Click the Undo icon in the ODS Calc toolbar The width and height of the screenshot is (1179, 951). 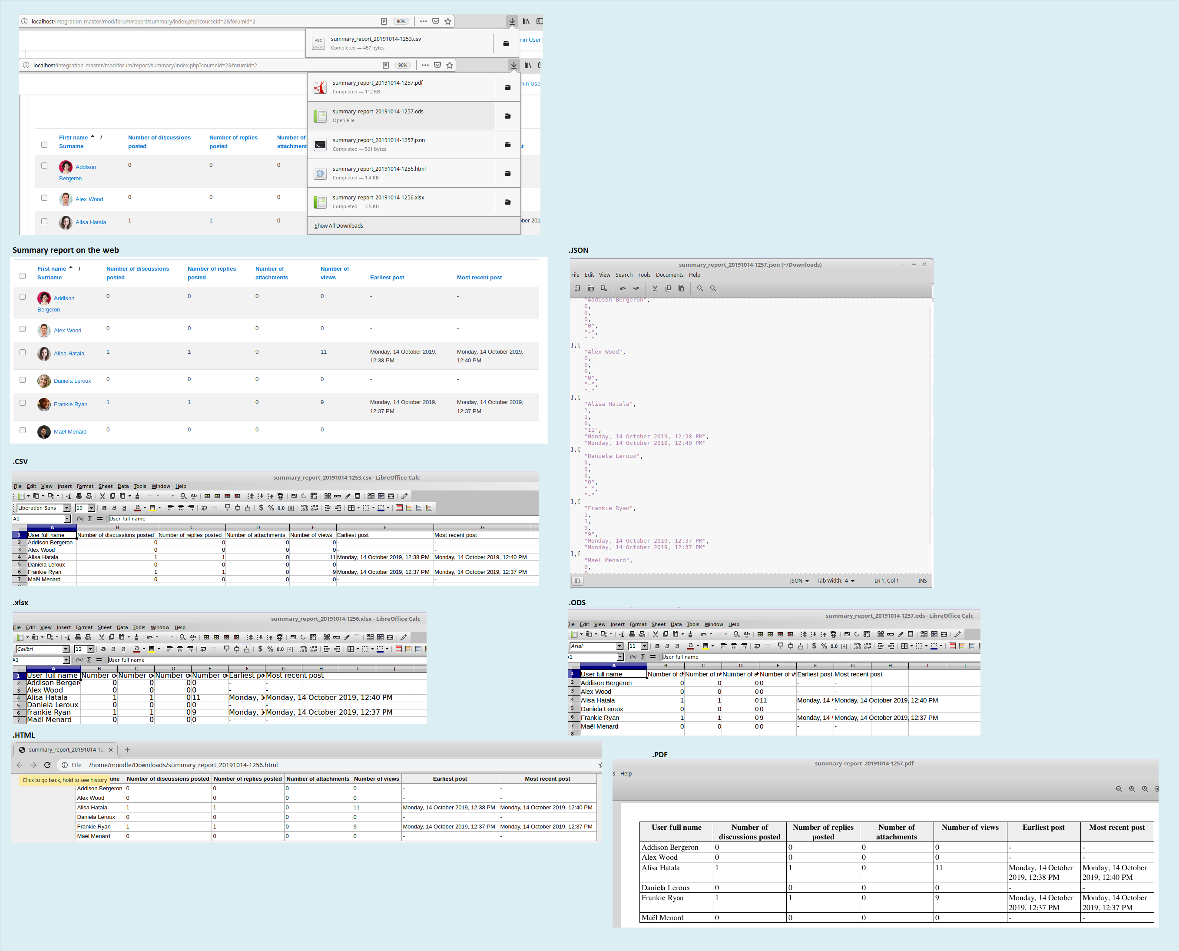point(704,634)
